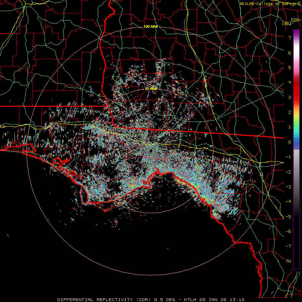This screenshot has width=302, height=302.
Task: Click the ZDR color scale bar
Action: tap(296, 149)
